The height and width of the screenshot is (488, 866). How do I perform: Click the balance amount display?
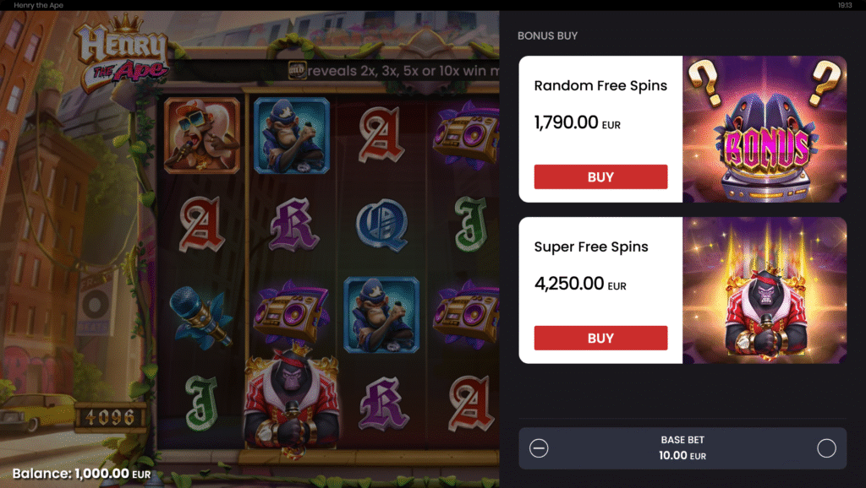coord(82,474)
